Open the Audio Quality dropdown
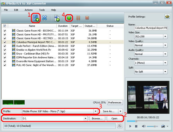173x132 pixels. click(x=165, y=54)
